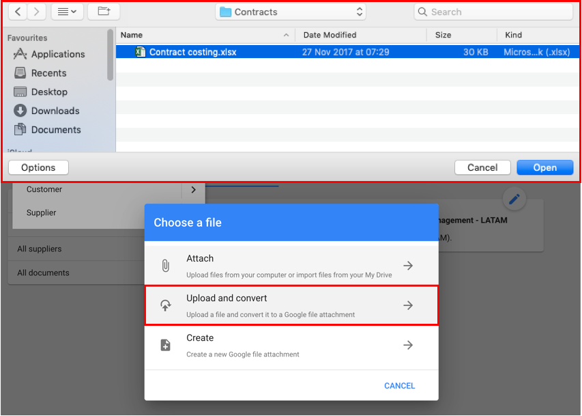Open the list view options dropdown
The image size is (582, 416).
click(66, 11)
